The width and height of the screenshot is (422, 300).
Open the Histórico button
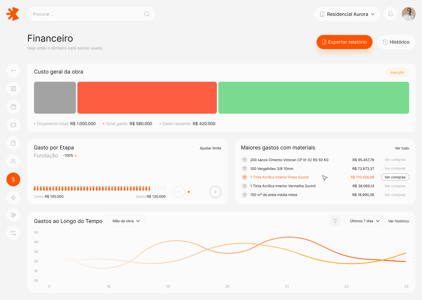[396, 42]
